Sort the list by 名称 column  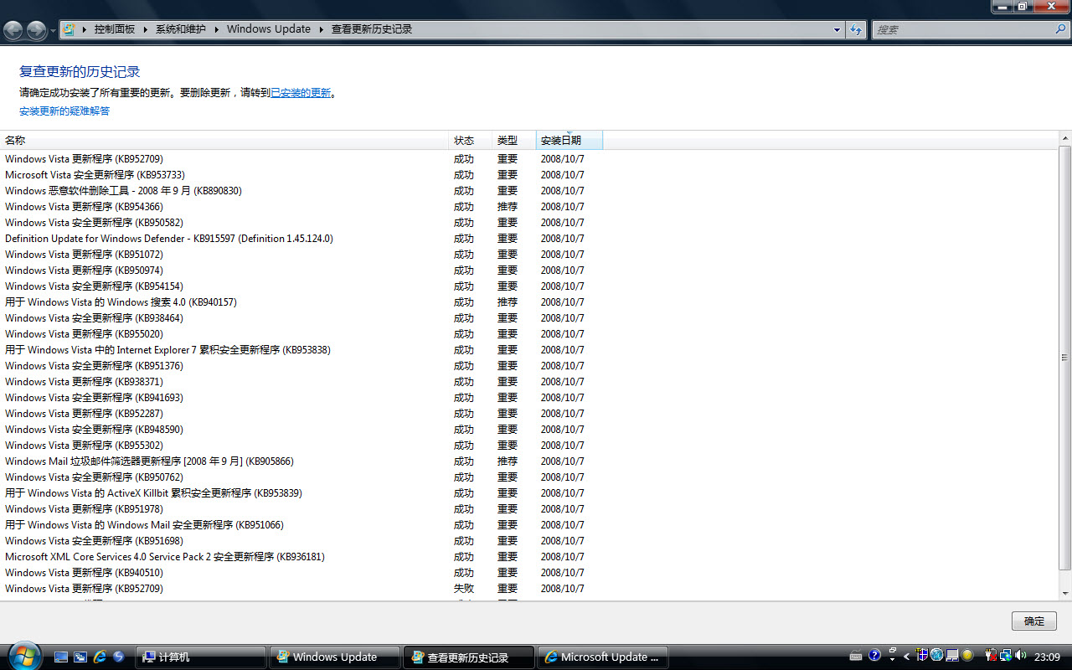[x=224, y=141]
